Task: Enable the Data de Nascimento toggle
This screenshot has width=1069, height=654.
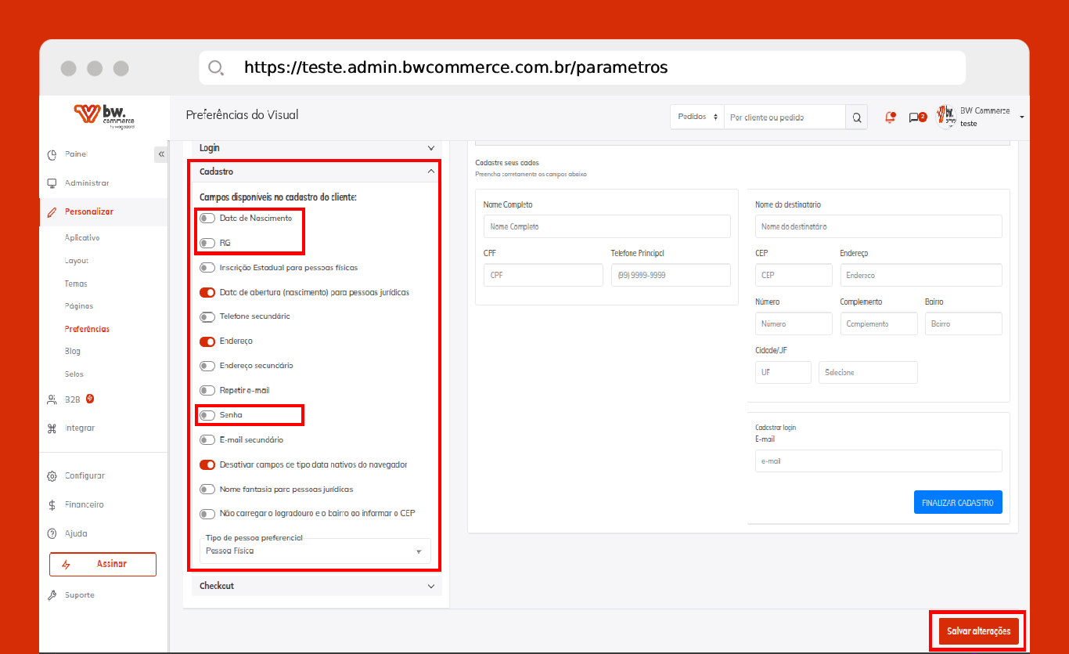Action: (x=207, y=219)
